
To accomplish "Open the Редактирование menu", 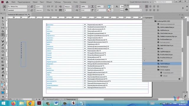I will pyautogui.click(x=24, y=2).
